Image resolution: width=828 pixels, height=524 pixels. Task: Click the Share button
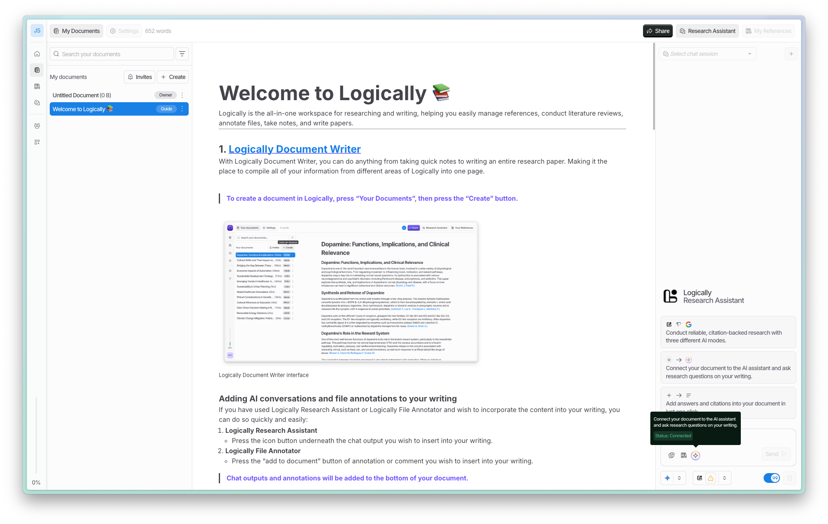658,31
